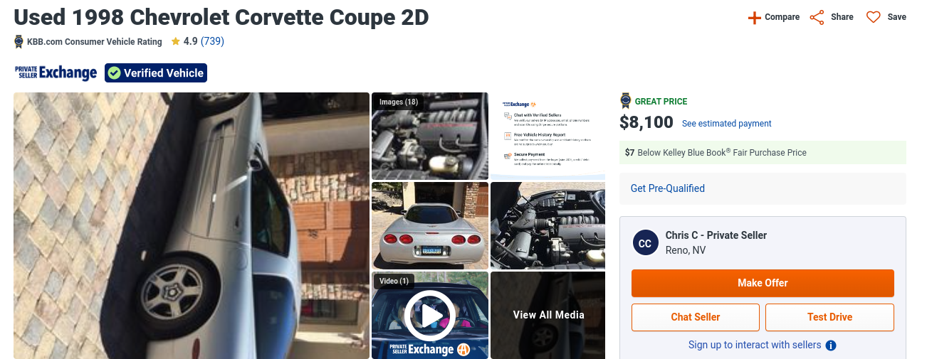This screenshot has height=359, width=927.
Task: Click the Make Offer button
Action: [x=763, y=283]
